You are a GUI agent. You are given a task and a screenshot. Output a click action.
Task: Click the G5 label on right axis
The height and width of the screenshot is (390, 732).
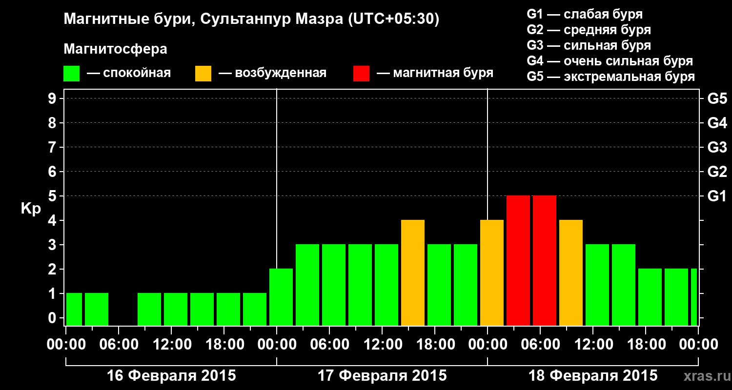(717, 98)
